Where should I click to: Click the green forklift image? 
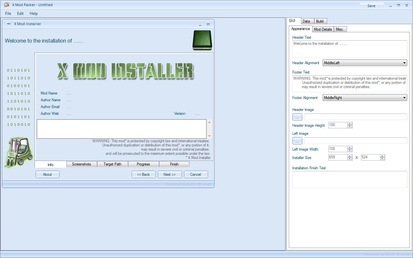(18, 152)
